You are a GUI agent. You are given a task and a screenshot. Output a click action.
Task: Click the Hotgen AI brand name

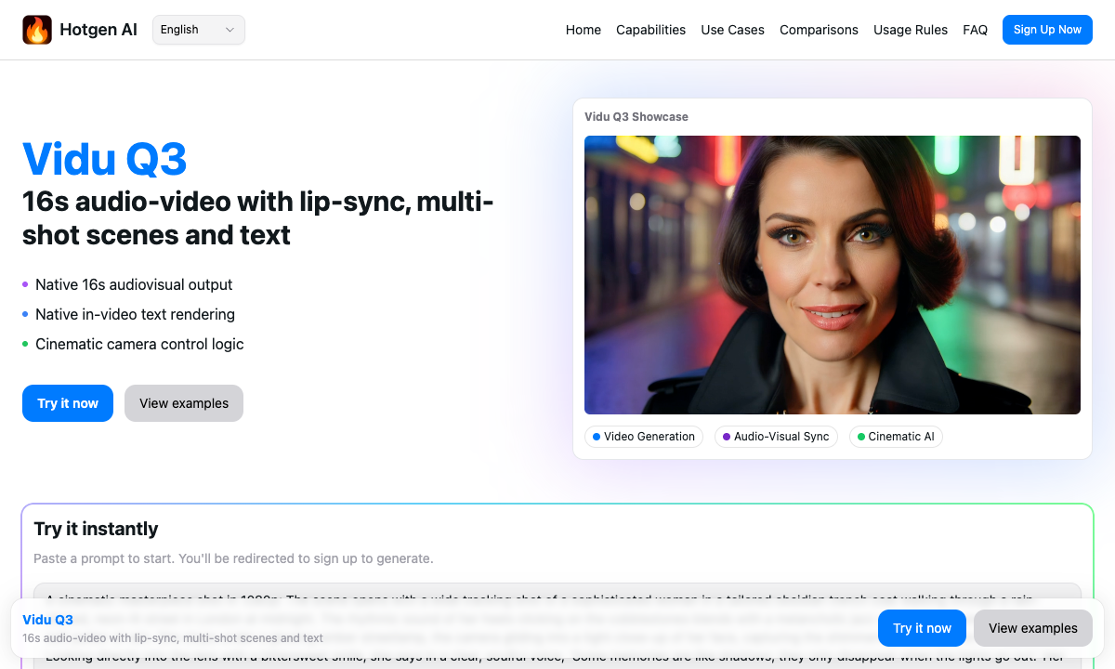coord(98,30)
